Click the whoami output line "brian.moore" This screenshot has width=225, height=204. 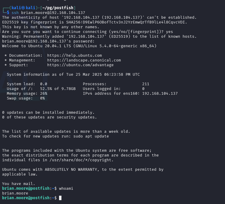[x=15, y=193]
